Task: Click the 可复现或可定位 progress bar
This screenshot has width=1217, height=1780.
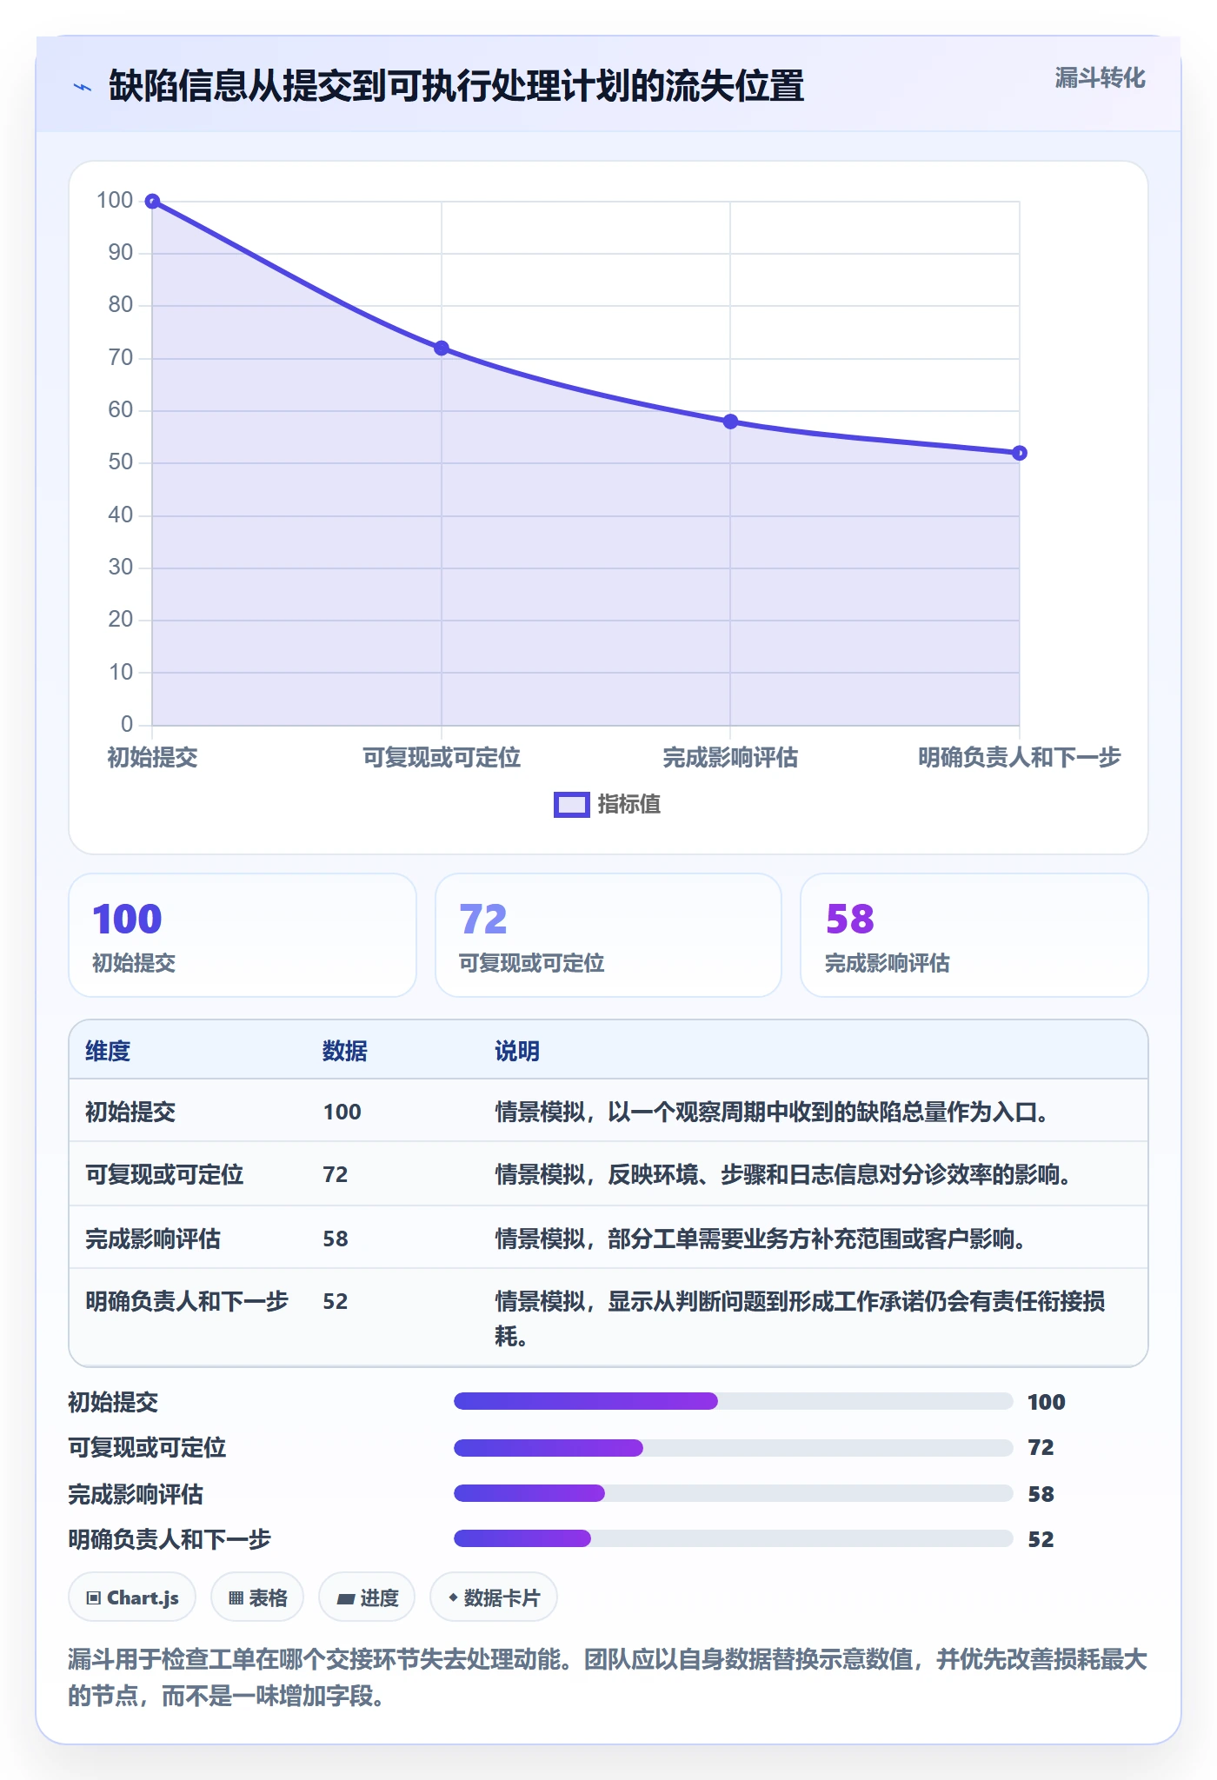Action: tap(733, 1448)
